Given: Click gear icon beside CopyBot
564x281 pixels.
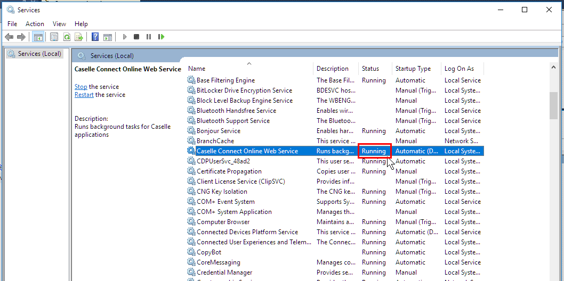Looking at the screenshot, I should [x=191, y=252].
